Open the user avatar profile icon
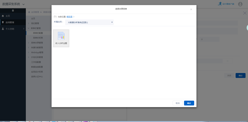Image resolution: width=248 pixels, height=122 pixels. 240,4
